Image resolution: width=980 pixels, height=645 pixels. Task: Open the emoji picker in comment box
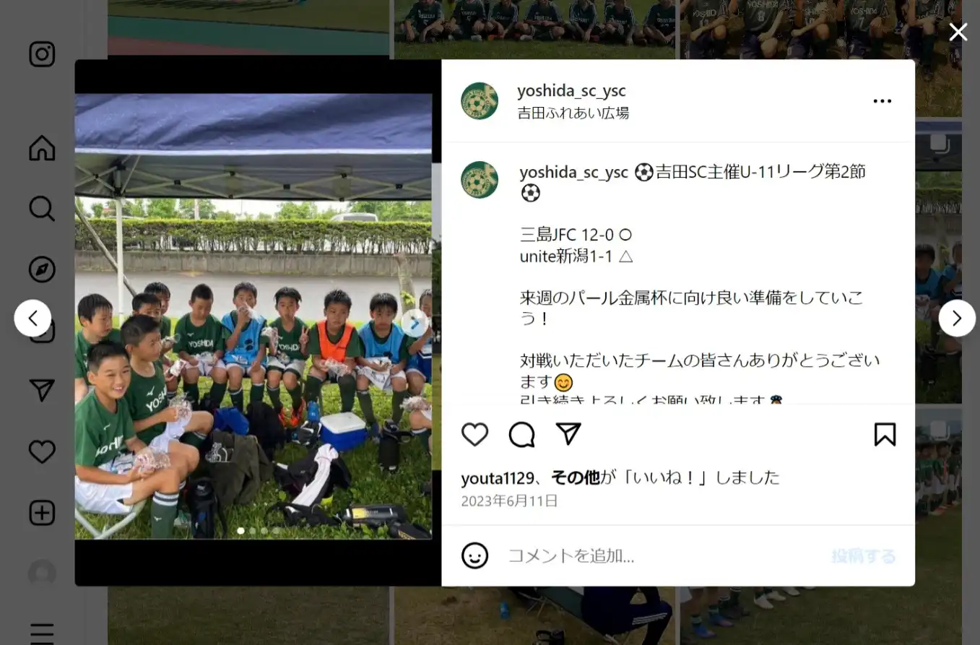point(474,555)
